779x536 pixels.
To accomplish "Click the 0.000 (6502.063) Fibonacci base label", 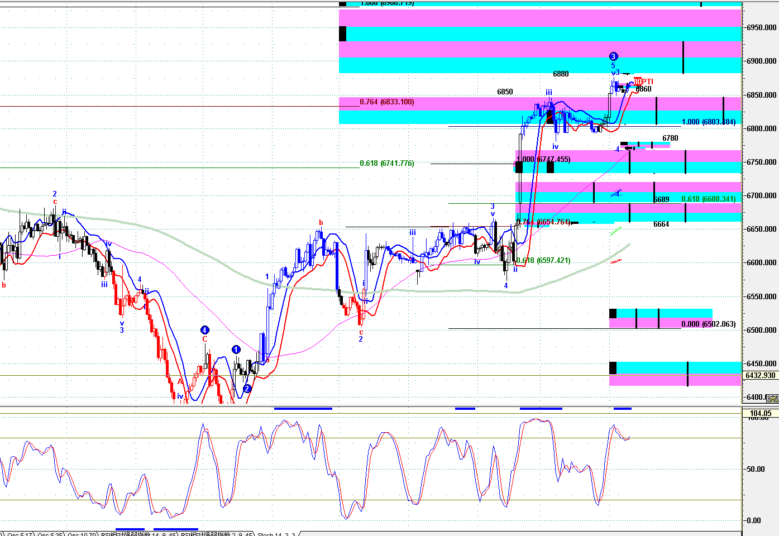I will (x=709, y=324).
